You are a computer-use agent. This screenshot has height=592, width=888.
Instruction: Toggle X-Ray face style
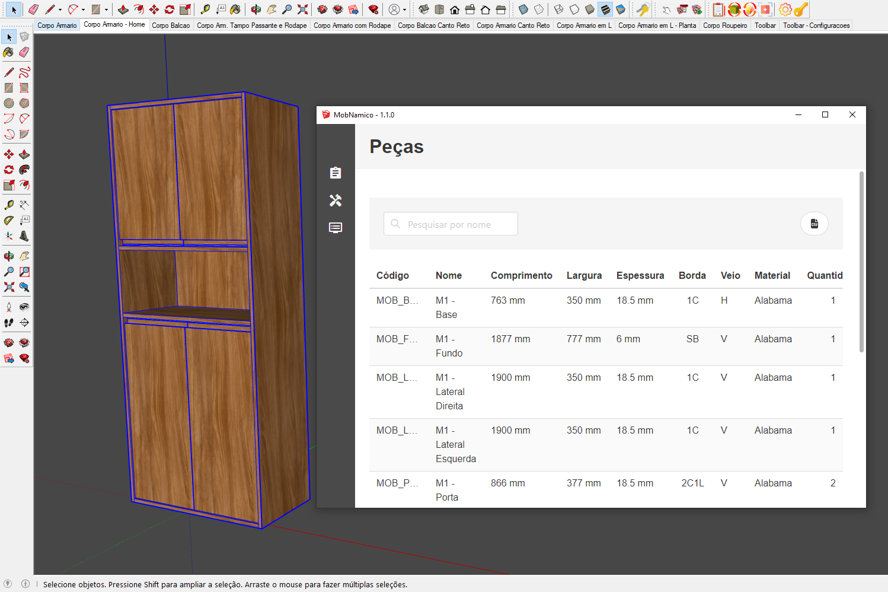pos(523,9)
